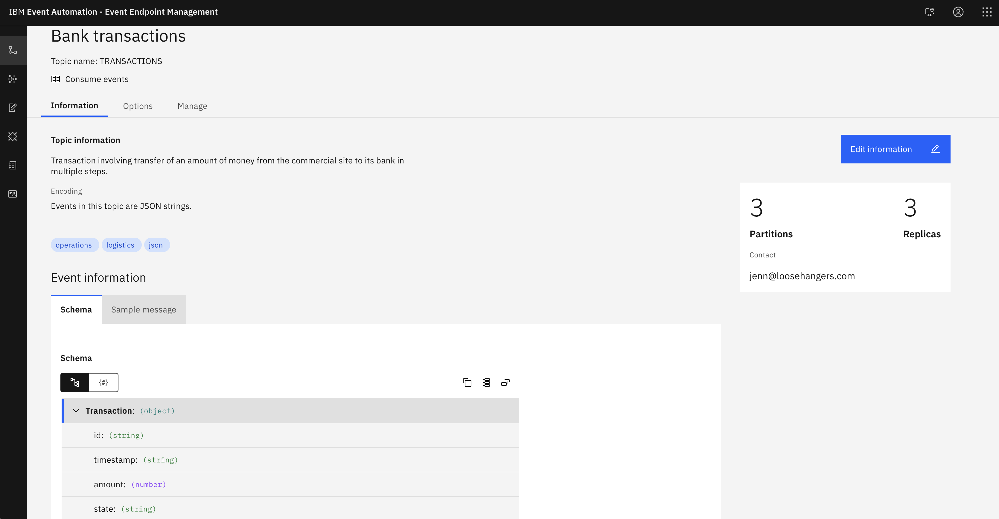This screenshot has height=519, width=999.
Task: Click the Encoding label
Action: (x=66, y=191)
